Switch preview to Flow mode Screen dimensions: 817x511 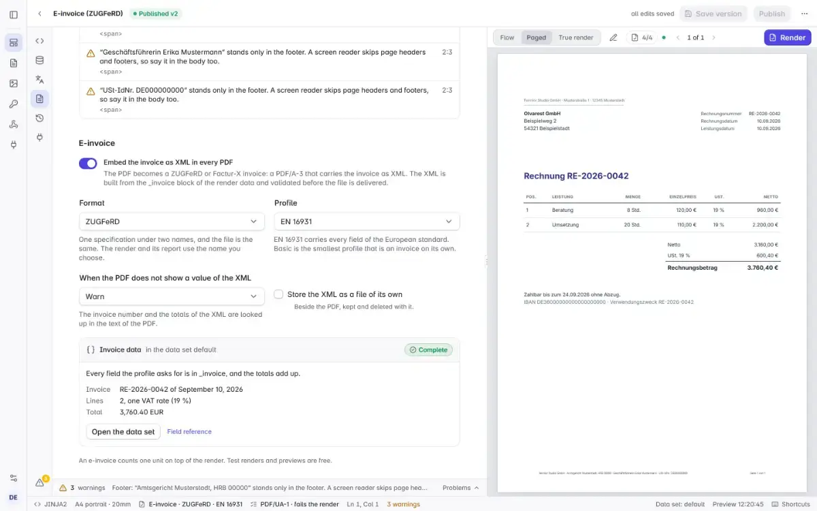click(x=507, y=37)
